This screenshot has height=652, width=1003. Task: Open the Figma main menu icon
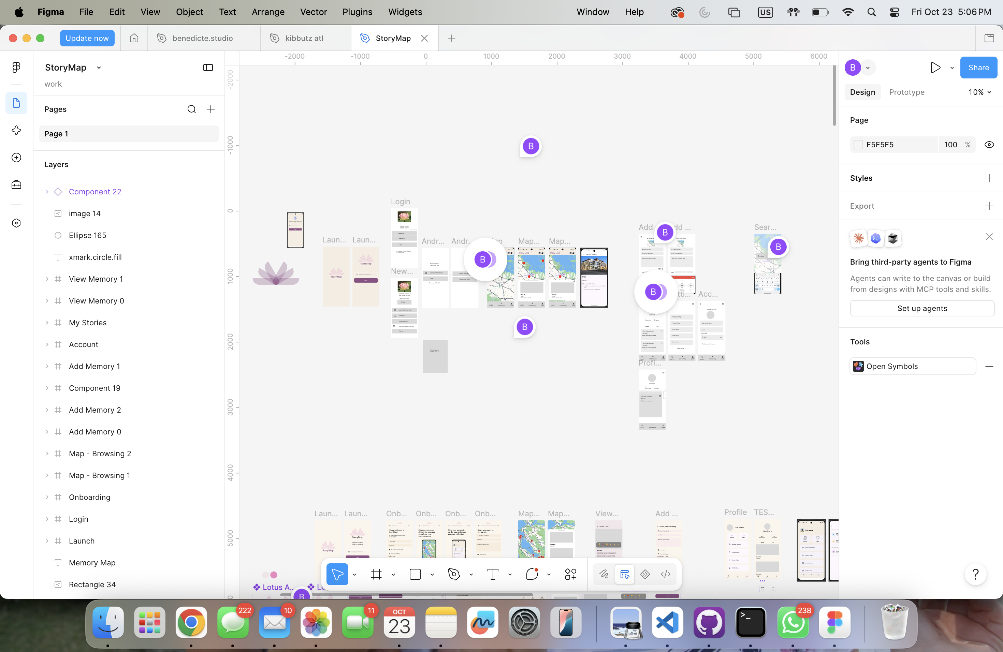tap(16, 68)
